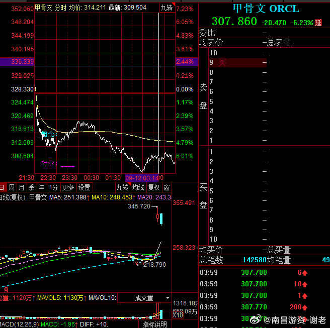
Task: Select sell level 5 row in 卖盘
Action: [x=238, y=101]
